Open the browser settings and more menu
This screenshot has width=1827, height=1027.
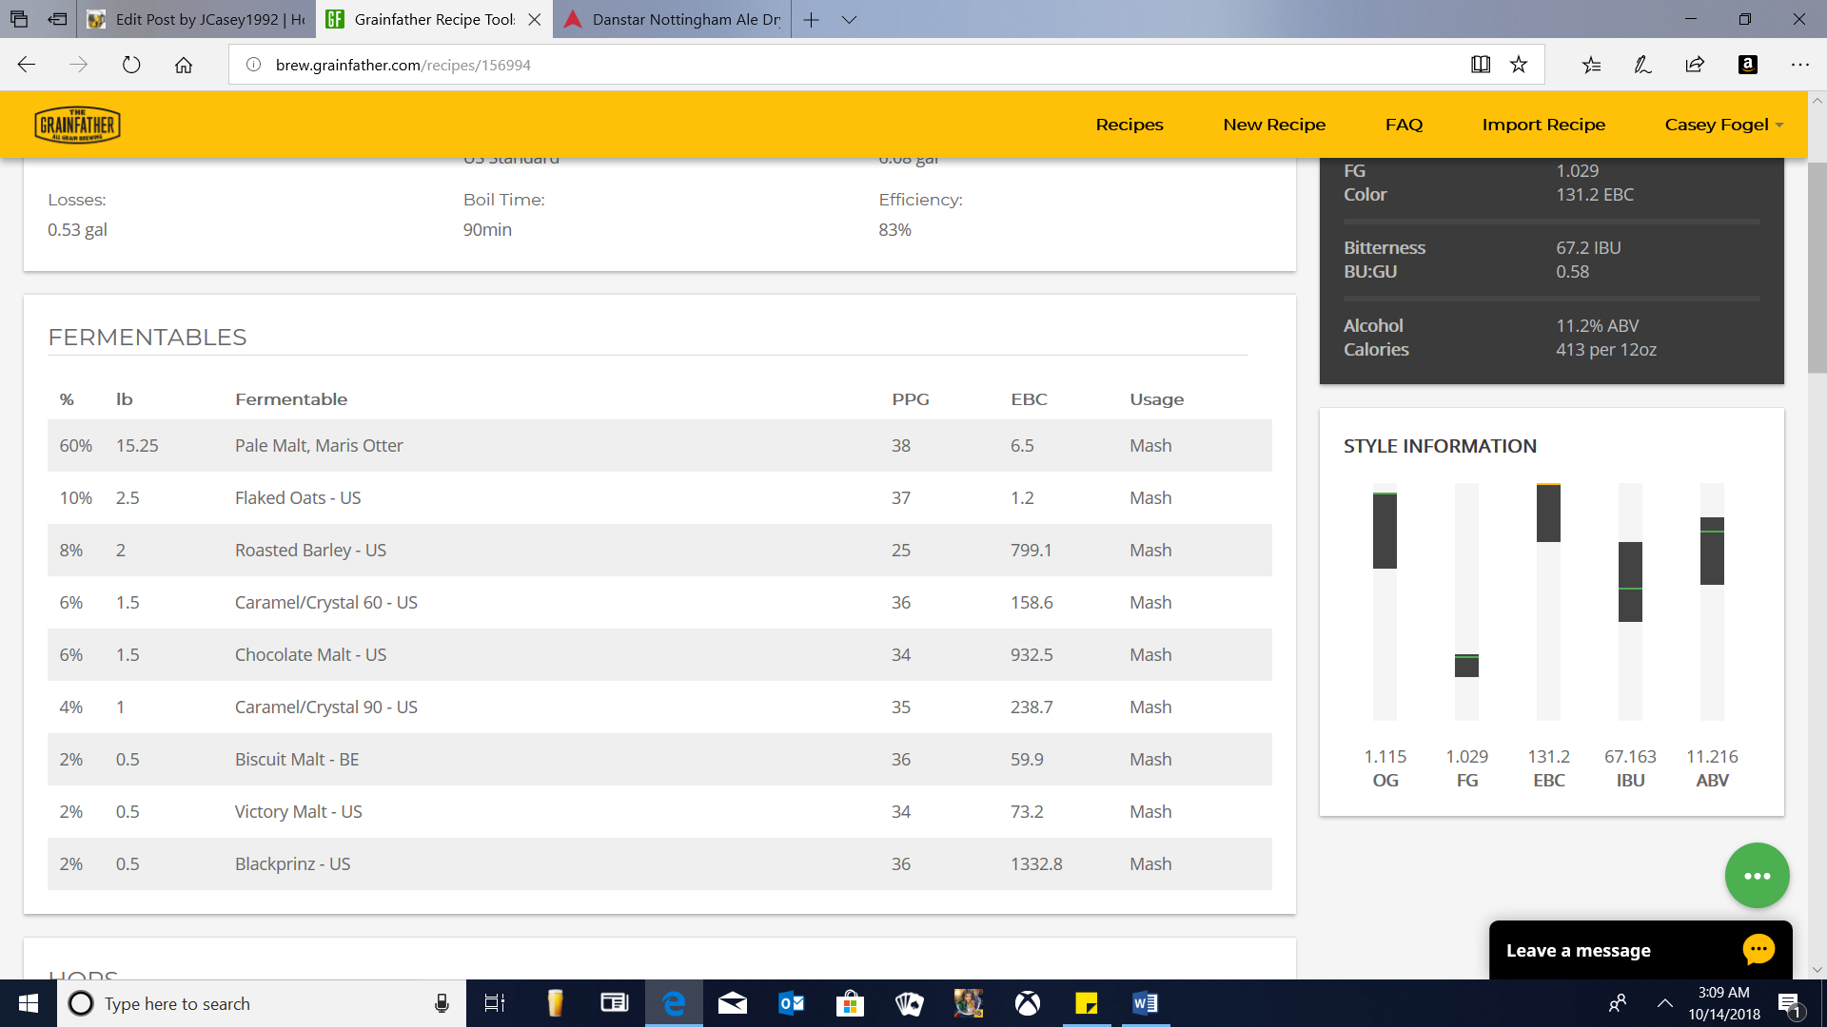[1799, 65]
